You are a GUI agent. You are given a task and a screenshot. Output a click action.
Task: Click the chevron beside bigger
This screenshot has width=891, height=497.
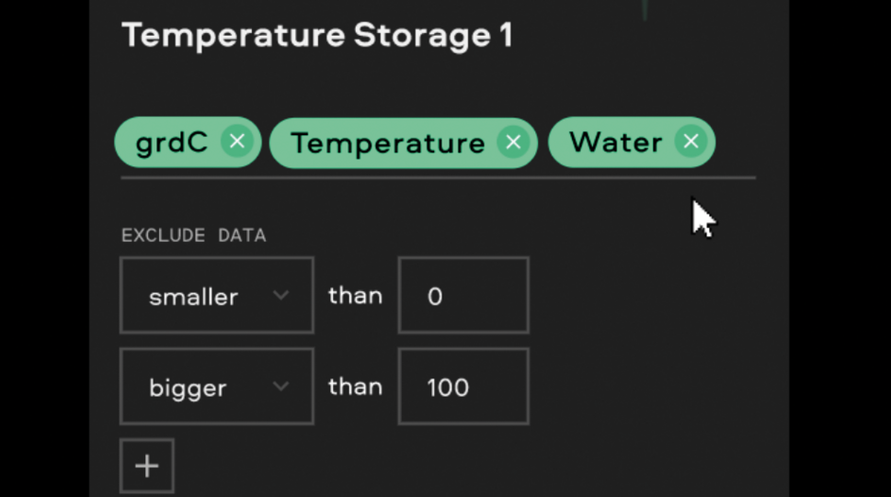click(x=280, y=387)
